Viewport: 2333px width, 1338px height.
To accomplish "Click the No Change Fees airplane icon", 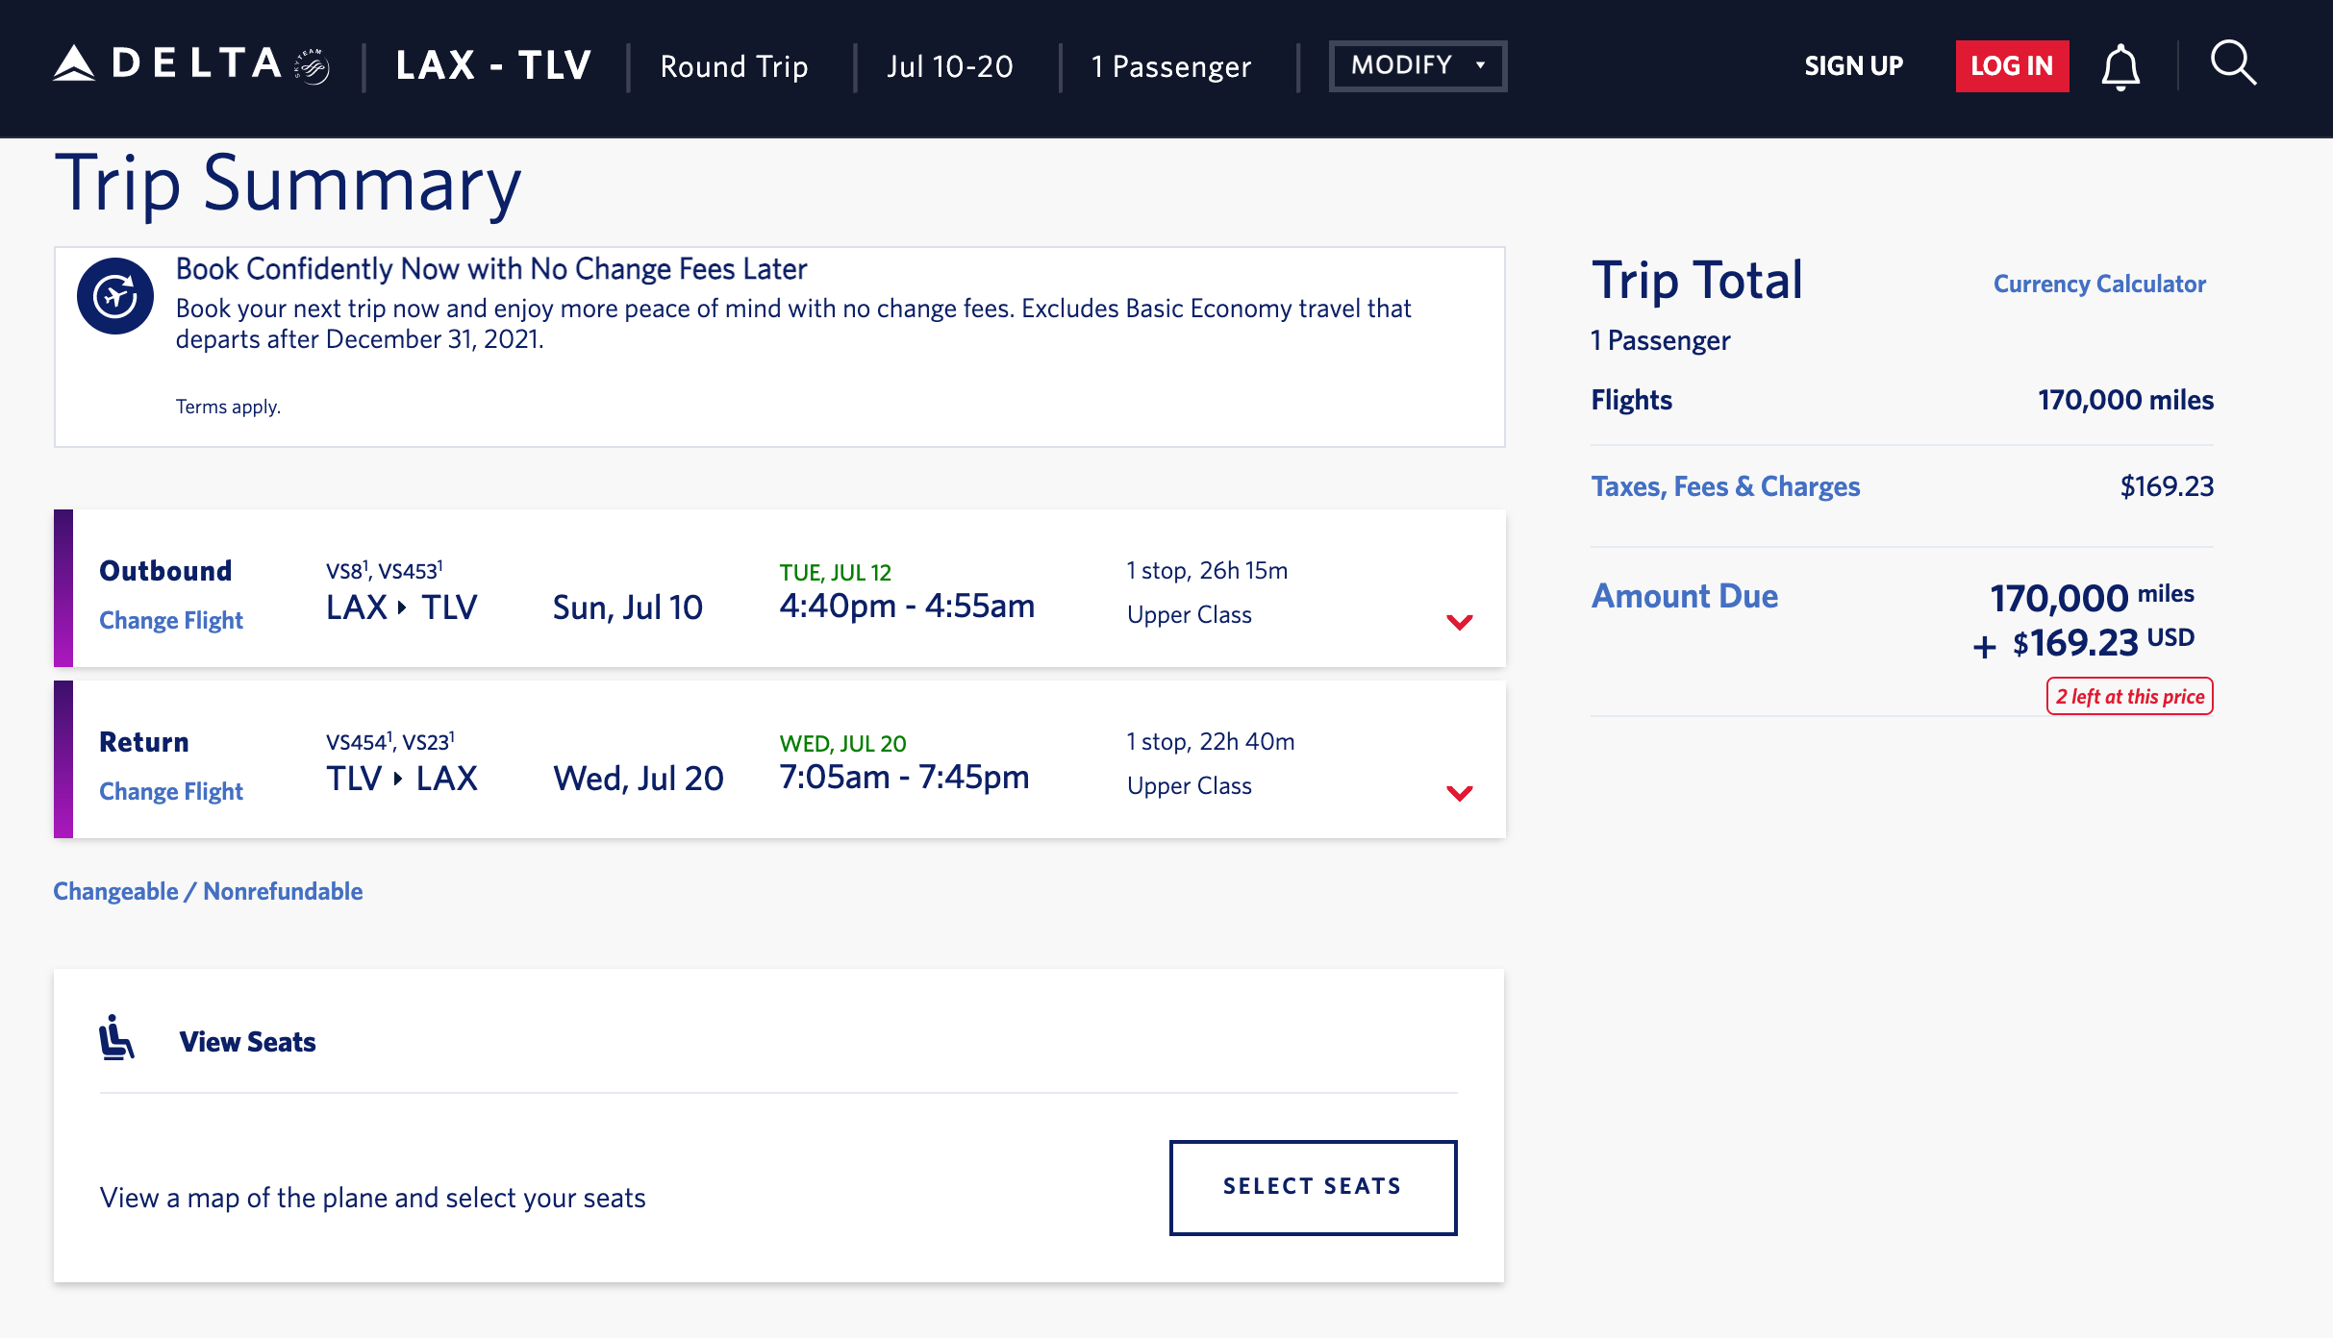I will pyautogui.click(x=115, y=296).
